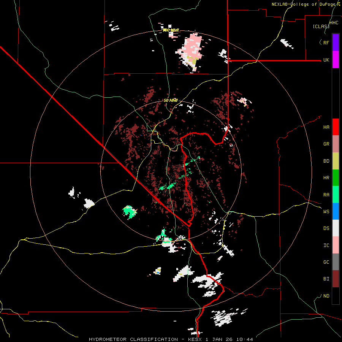Click the red HA legend swatch
Screen dimensions: 342x342
pyautogui.click(x=336, y=127)
